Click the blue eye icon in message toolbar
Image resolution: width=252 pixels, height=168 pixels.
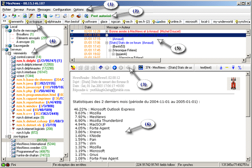141,68
